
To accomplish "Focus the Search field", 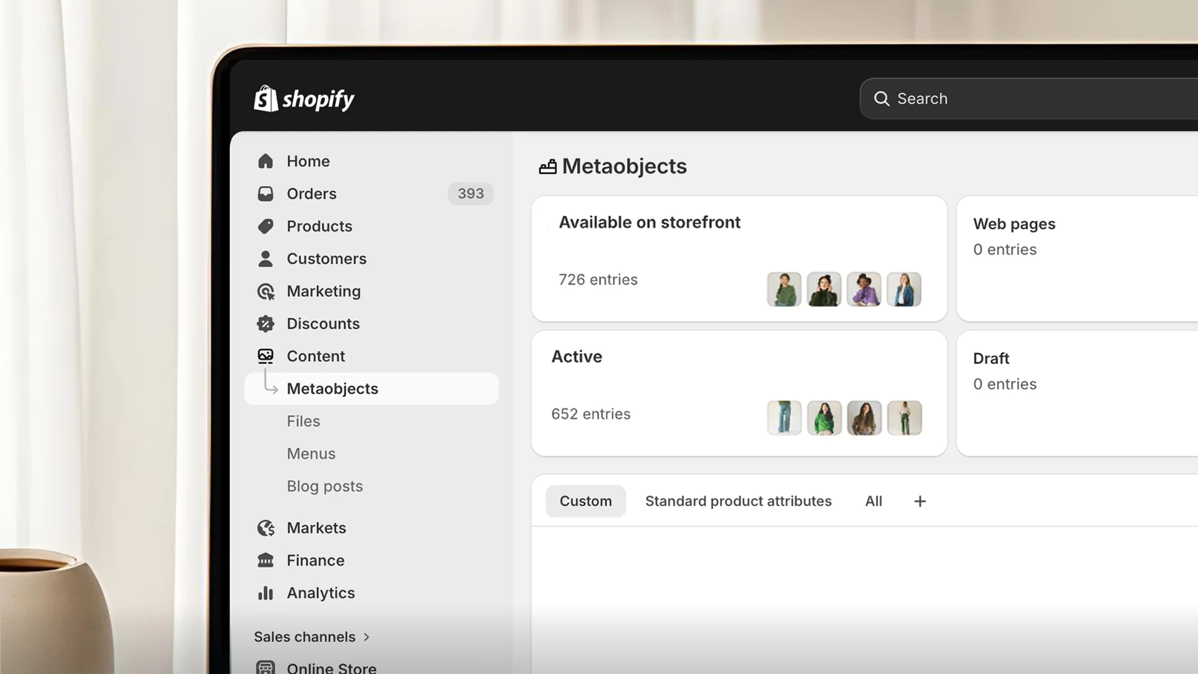I will [x=1030, y=99].
